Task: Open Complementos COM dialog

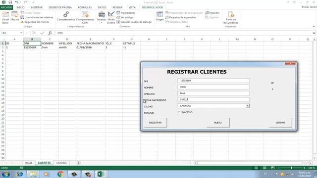Action: [85, 18]
